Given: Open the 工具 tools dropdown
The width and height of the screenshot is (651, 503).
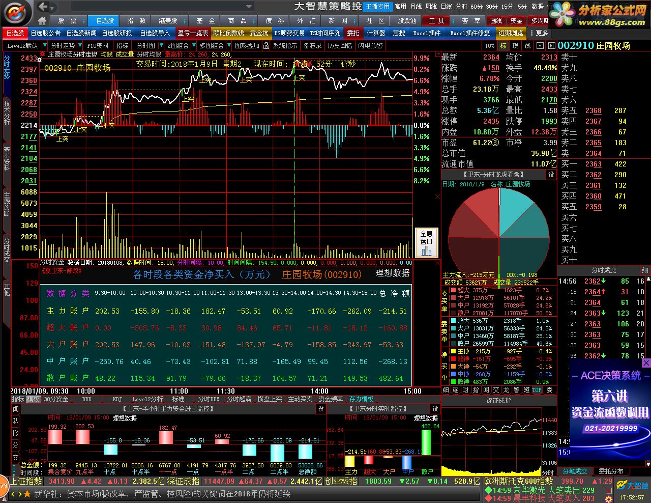Looking at the screenshot, I should (436, 20).
